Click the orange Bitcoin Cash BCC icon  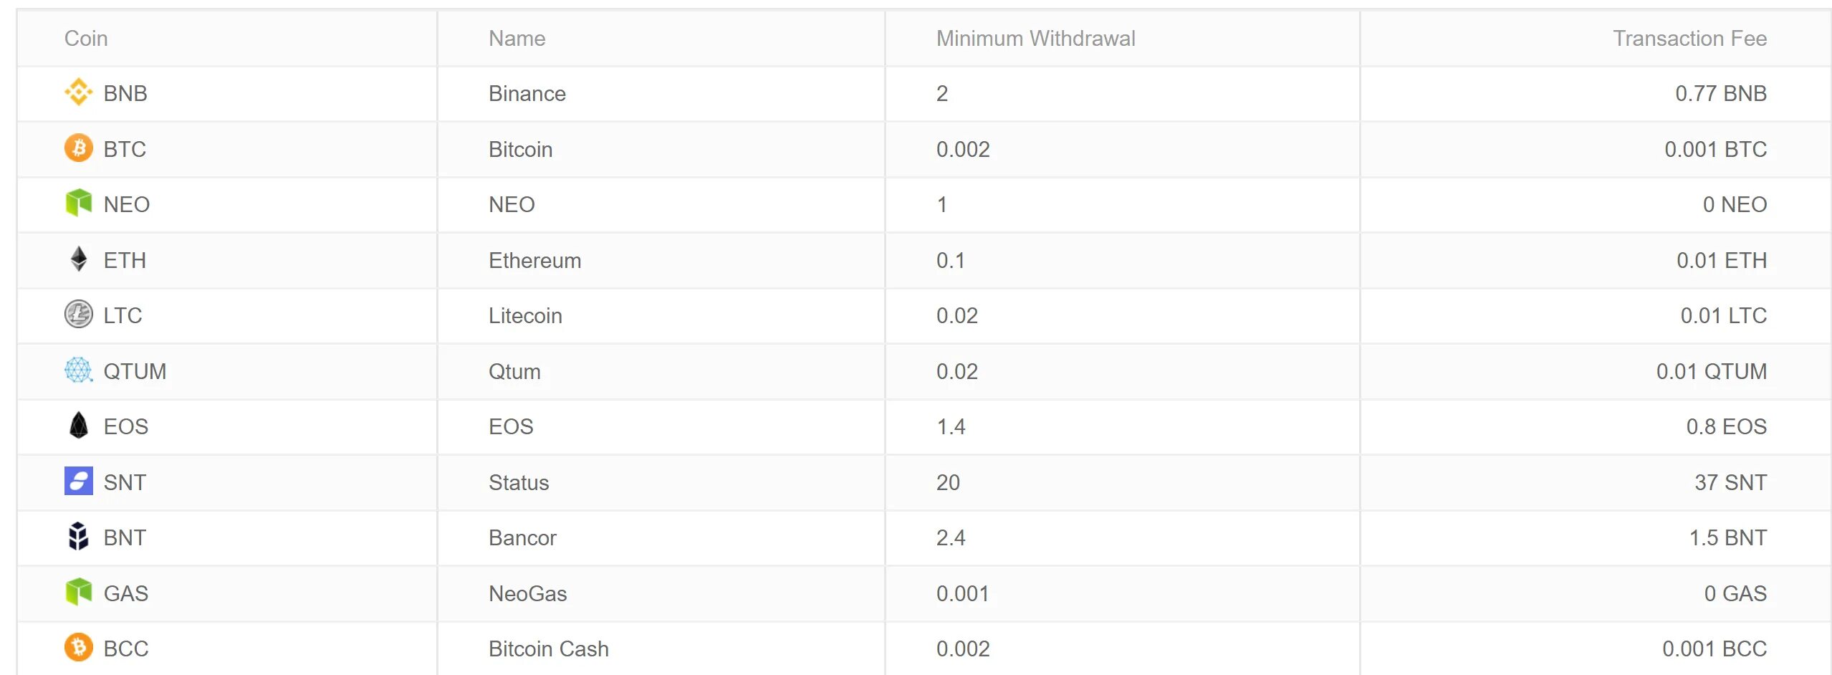[x=78, y=648]
